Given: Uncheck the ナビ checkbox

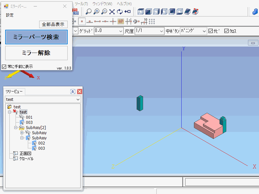Looking at the screenshot, I should tap(211, 31).
